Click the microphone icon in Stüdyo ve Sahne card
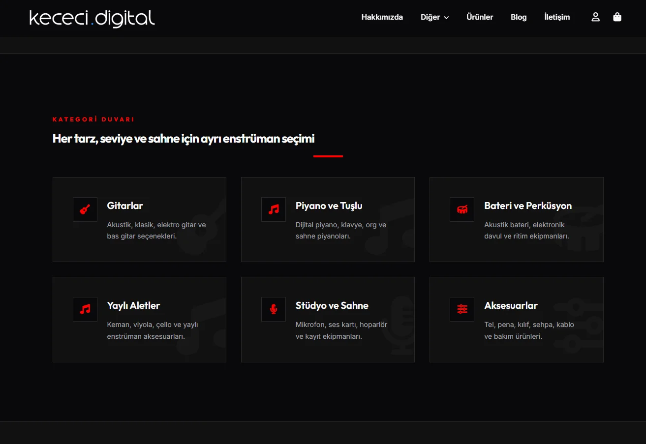Screen dimensions: 646x444 (274, 309)
